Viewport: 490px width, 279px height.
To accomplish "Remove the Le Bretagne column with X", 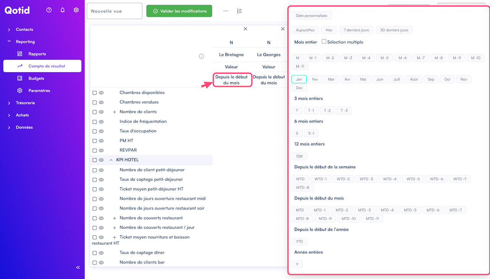I will [245, 29].
